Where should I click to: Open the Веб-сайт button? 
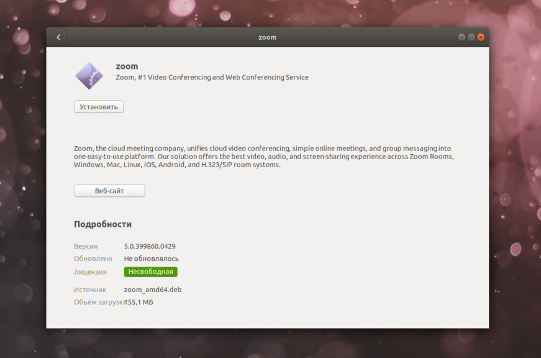(x=109, y=191)
